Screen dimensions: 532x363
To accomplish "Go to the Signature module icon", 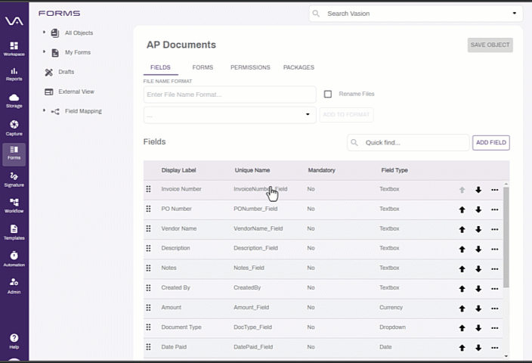I will (14, 180).
